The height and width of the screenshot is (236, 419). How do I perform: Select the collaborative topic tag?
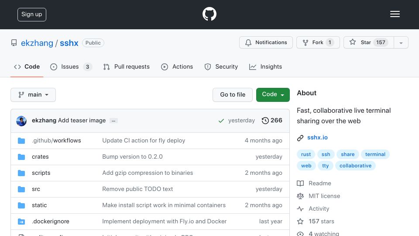pos(355,166)
